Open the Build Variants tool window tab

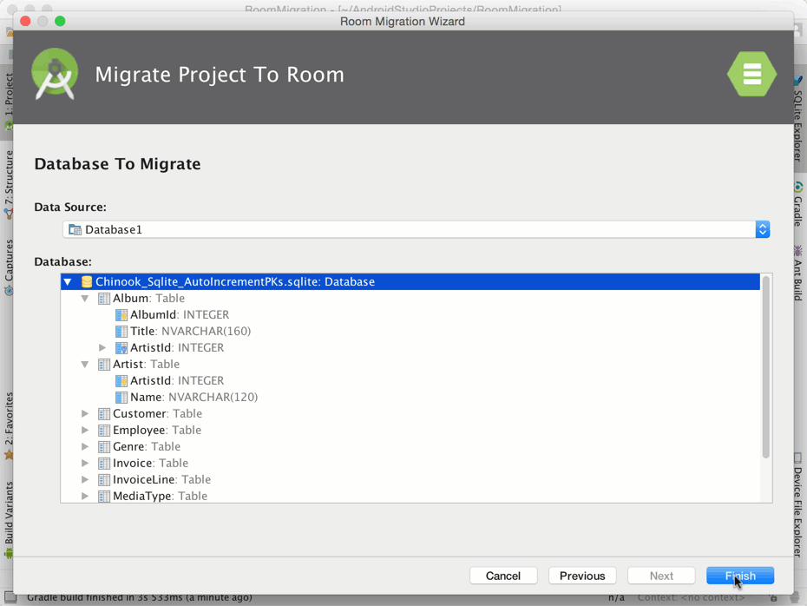(x=8, y=519)
